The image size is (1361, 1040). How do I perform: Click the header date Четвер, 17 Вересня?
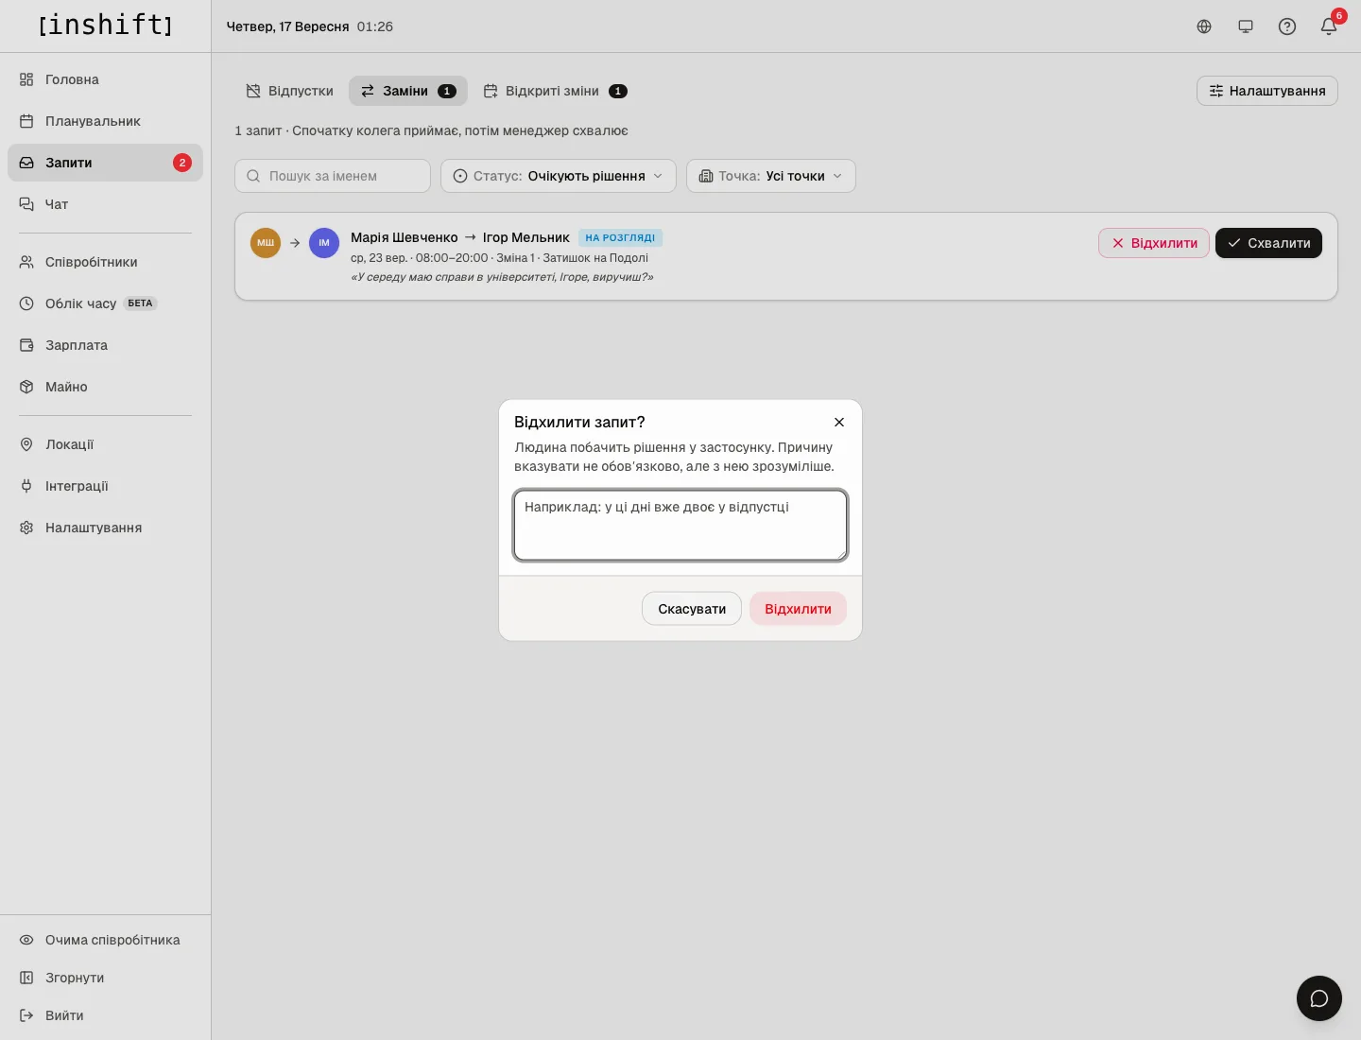pos(287,26)
